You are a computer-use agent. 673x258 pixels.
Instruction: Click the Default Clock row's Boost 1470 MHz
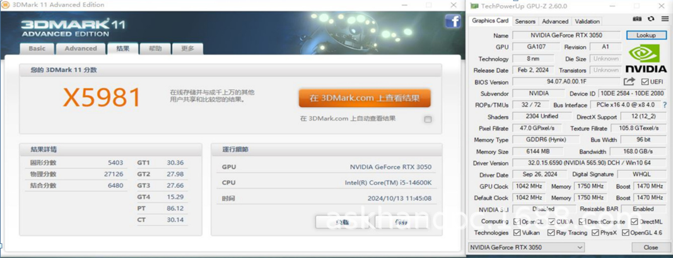(x=649, y=198)
